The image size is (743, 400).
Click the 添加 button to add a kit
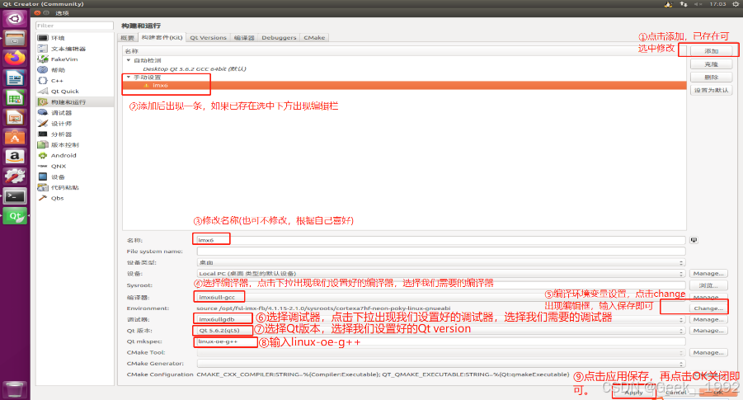712,50
